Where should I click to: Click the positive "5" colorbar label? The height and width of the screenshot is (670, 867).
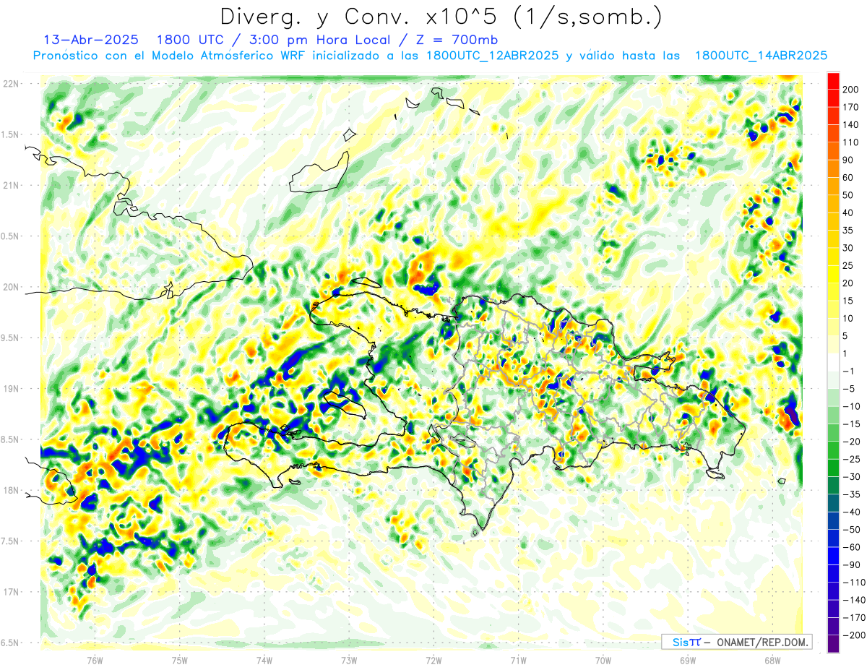click(846, 336)
